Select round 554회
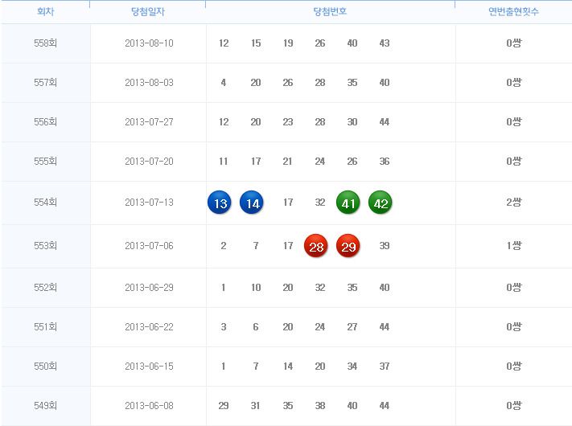Screen dimensions: 572x426 coord(46,203)
